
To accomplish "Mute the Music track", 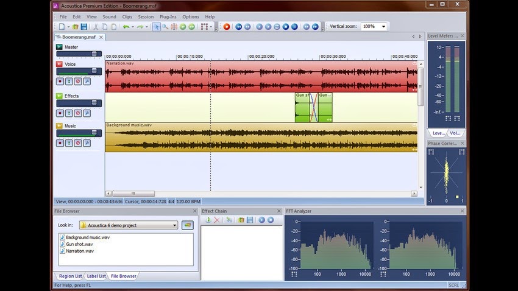I will pos(78,143).
